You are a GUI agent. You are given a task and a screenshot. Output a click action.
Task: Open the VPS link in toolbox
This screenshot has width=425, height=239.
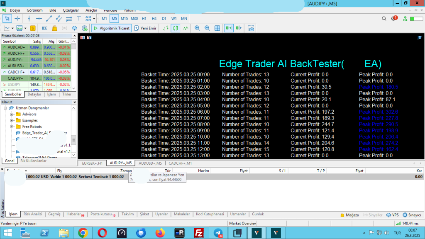(x=393, y=215)
